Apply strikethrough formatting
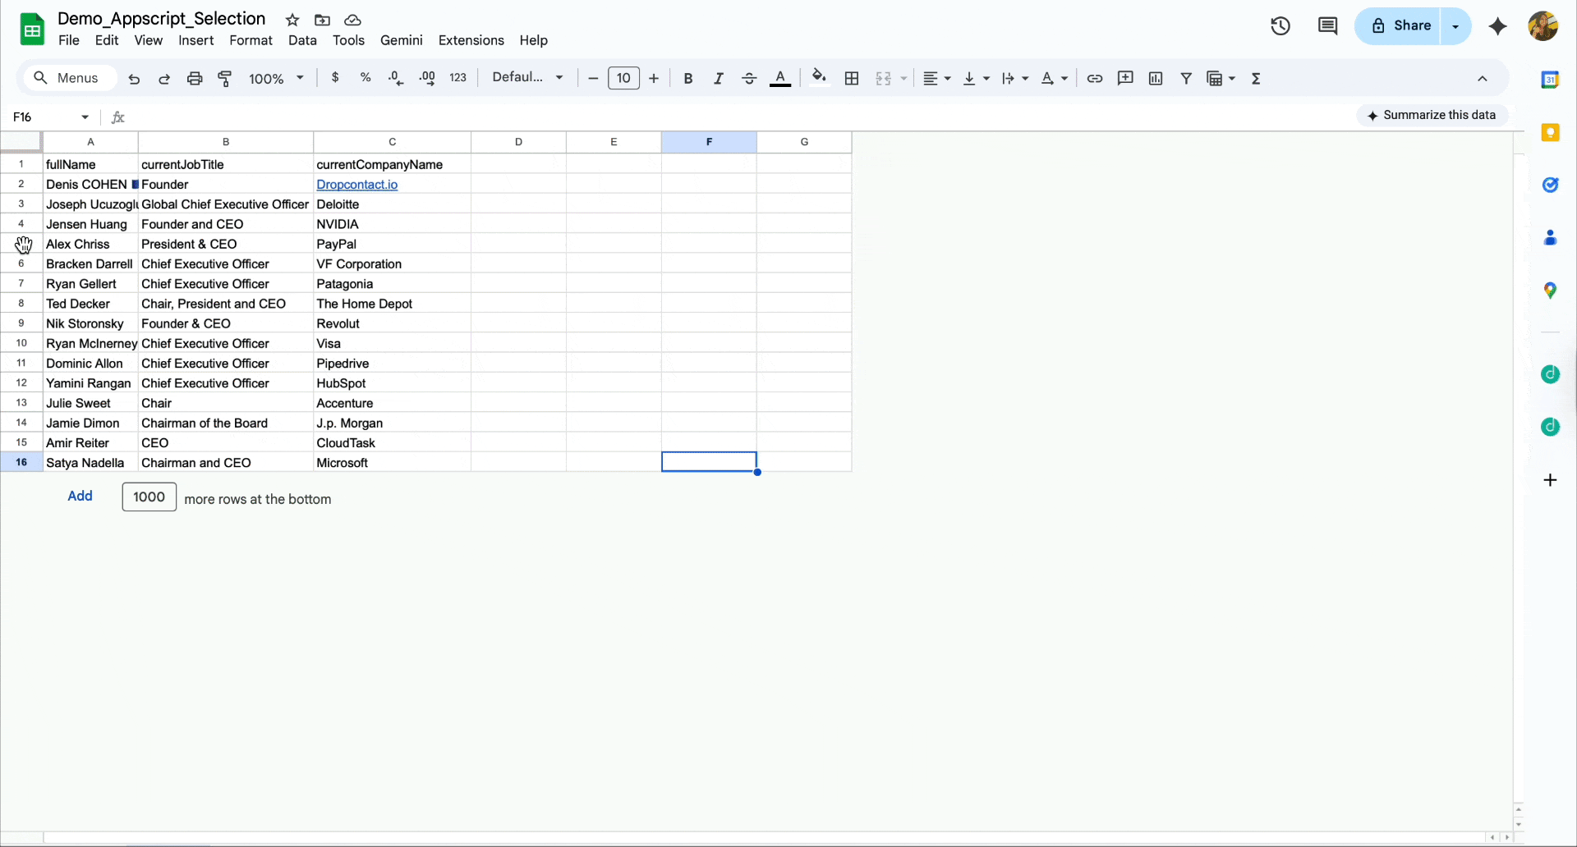Viewport: 1577px width, 847px height. (x=749, y=79)
